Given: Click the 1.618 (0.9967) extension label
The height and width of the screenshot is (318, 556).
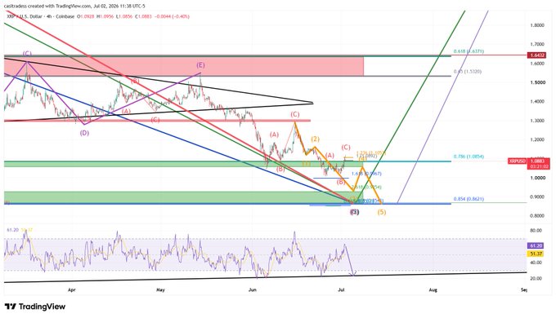Looking at the screenshot, I should click(366, 174).
